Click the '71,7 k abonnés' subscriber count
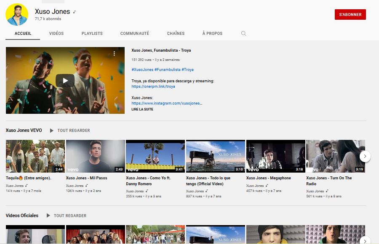 point(48,19)
